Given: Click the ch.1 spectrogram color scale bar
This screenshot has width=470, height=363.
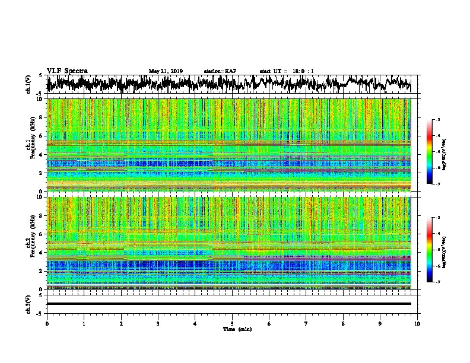Looking at the screenshot, I should (x=429, y=152).
